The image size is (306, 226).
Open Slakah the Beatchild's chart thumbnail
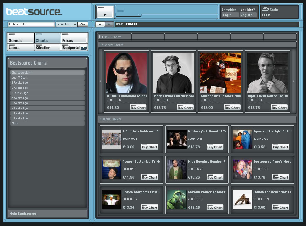242,200
